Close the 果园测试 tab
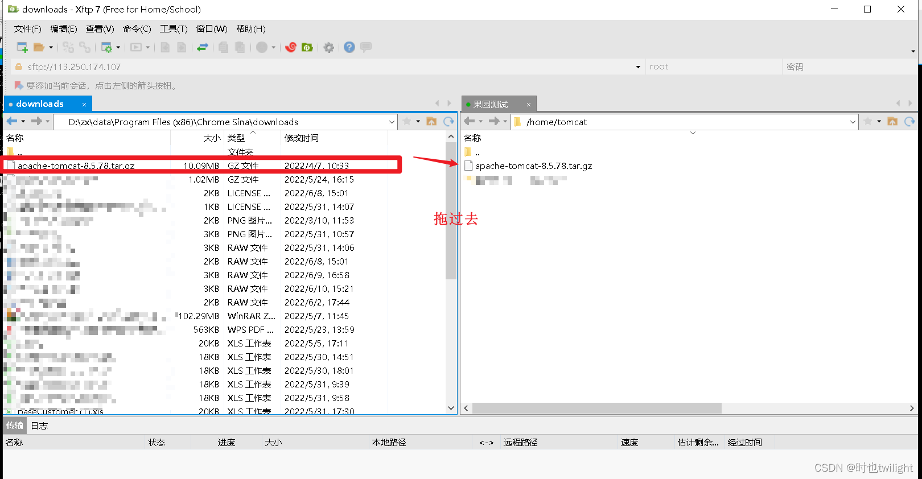Screen dimensions: 922x479 [x=528, y=105]
